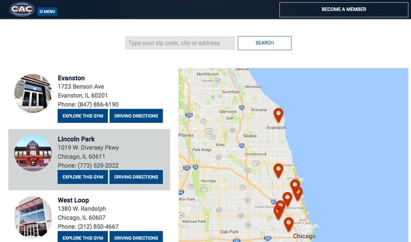Open the West Loop gym photo thumbnail
The width and height of the screenshot is (411, 242).
click(33, 217)
